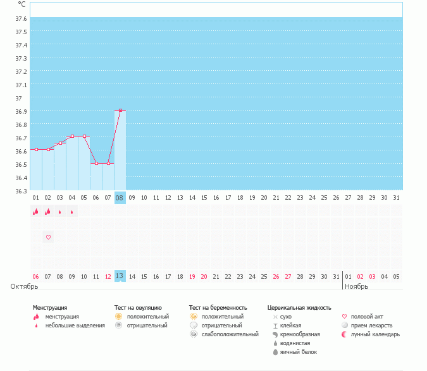This screenshot has height=371, width=427.
Task: Click the weak positive pregnancy test icon
Action: tap(194, 334)
